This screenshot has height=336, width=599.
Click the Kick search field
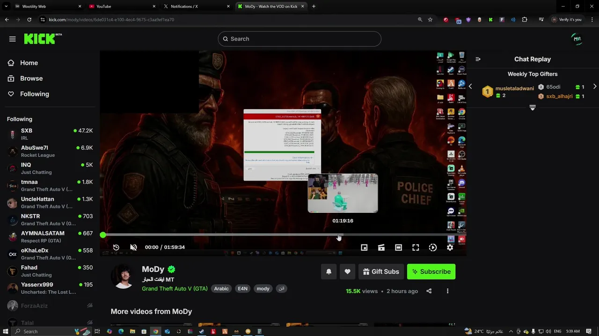pyautogui.click(x=299, y=39)
